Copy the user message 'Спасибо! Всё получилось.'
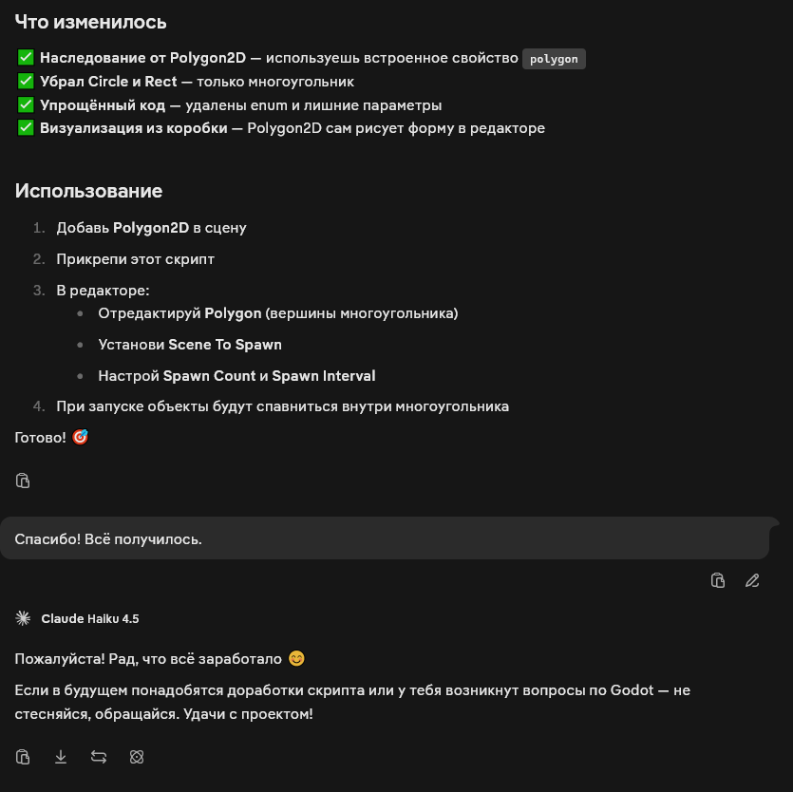Viewport: 793px width, 792px height. [718, 580]
